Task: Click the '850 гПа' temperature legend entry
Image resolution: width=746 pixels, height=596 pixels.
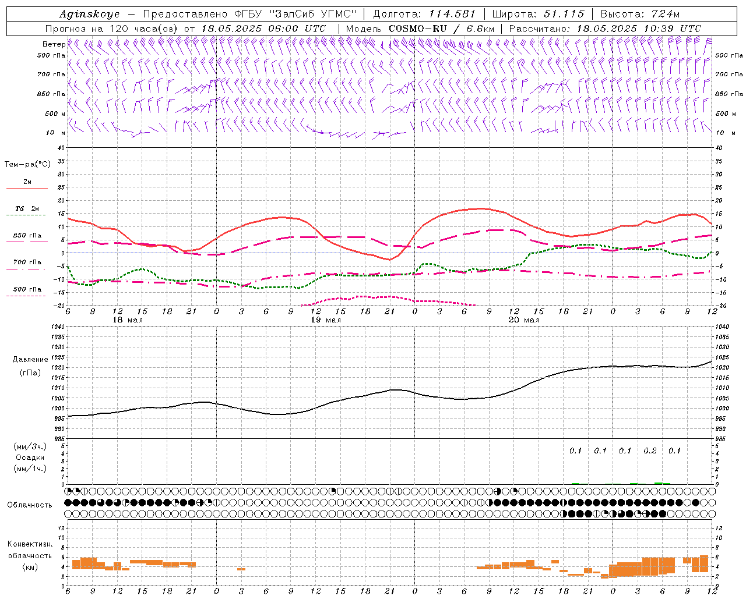Action: (x=27, y=236)
